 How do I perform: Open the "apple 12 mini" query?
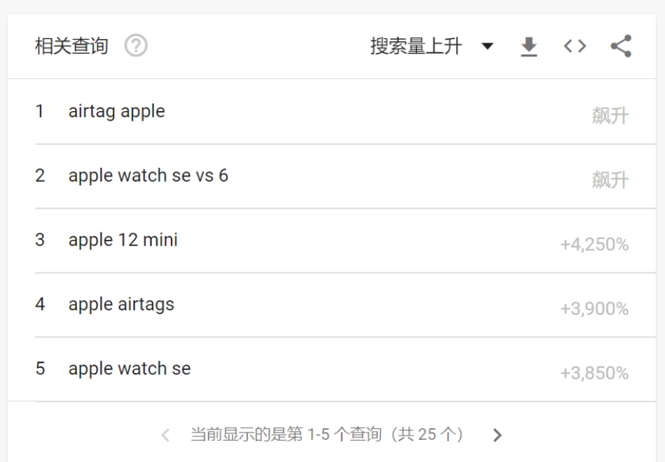(x=123, y=240)
